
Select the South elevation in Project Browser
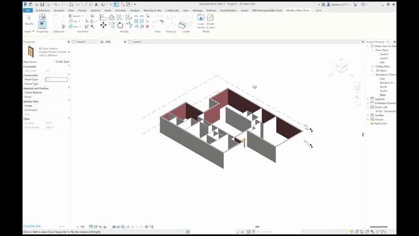(x=384, y=91)
